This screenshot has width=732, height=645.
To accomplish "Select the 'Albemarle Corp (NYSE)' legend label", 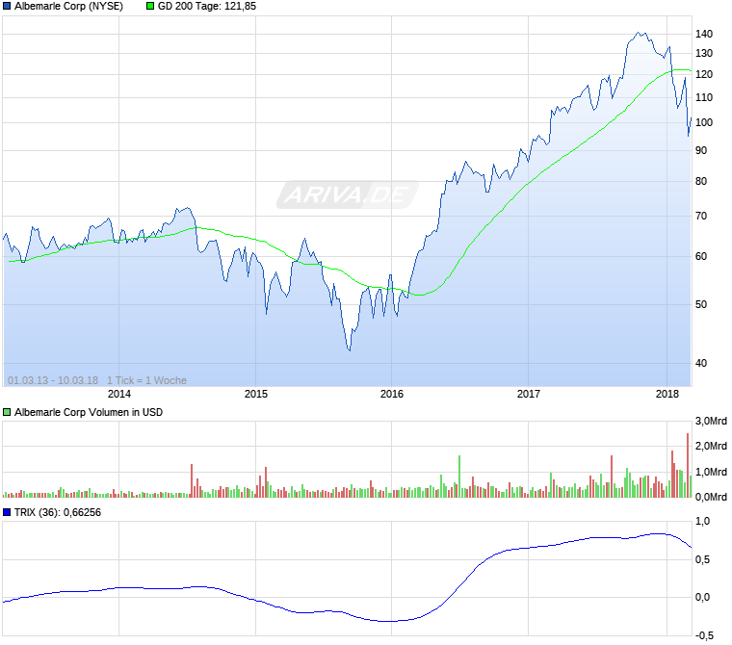I will point(68,6).
